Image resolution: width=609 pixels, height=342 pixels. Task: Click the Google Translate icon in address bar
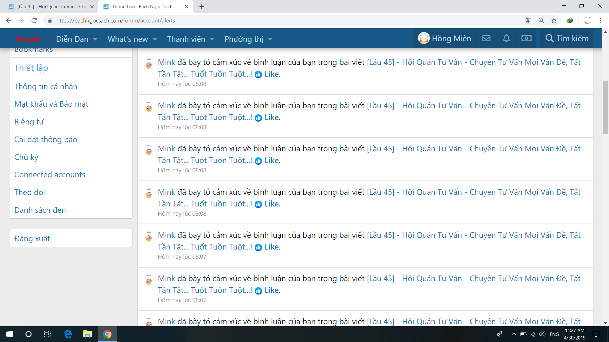[x=528, y=21]
